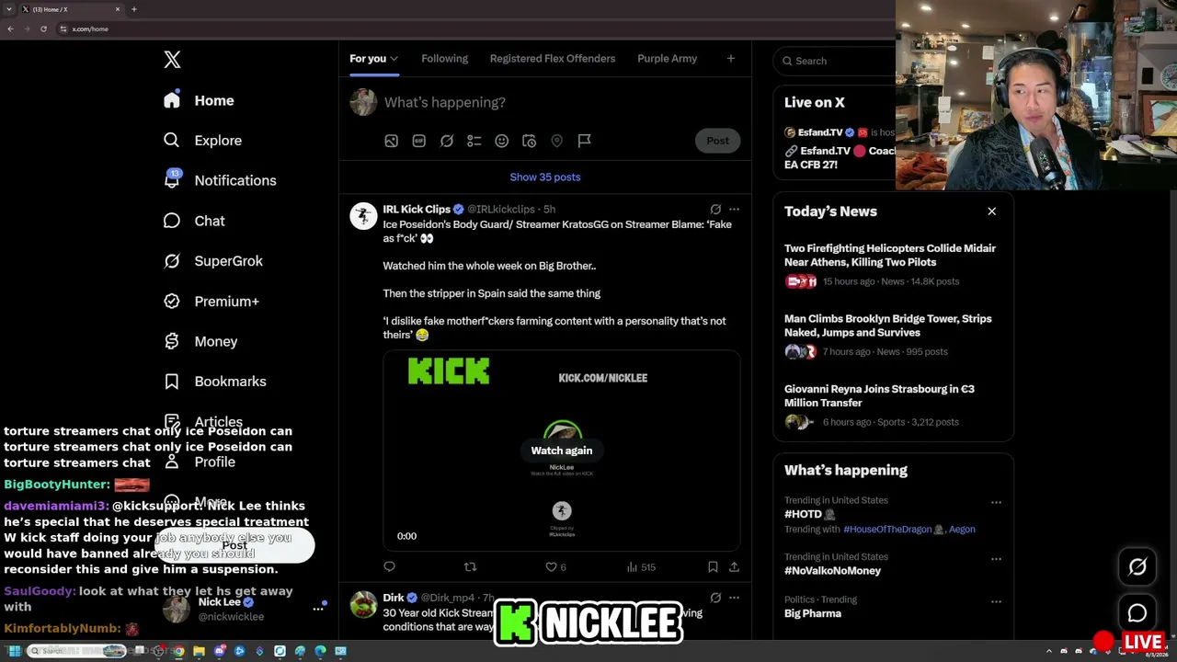Viewport: 1177px width, 662px height.
Task: Open the Windows Start menu
Action: (14, 651)
